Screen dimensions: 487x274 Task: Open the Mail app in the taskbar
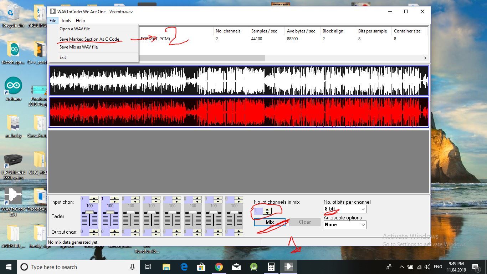click(x=236, y=267)
